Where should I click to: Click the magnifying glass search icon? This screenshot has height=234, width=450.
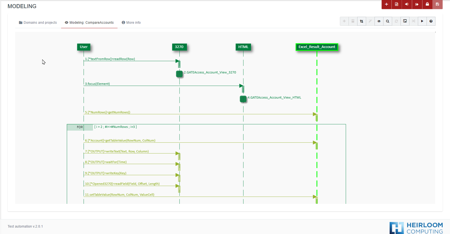[388, 21]
